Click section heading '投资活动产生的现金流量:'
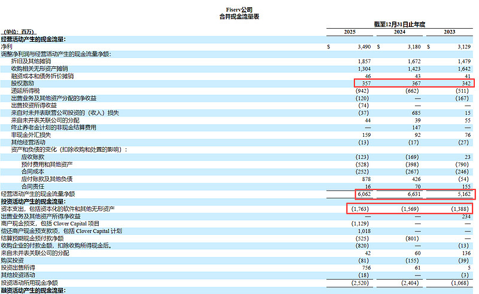Viewport: 479px width, 294px height. point(34,201)
